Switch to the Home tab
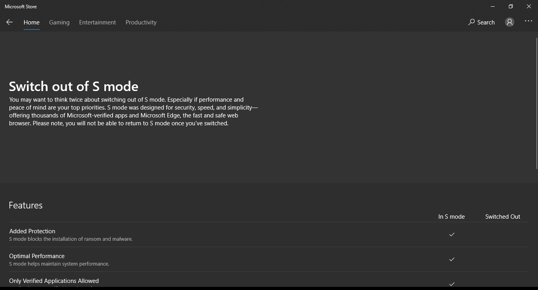Image resolution: width=538 pixels, height=290 pixels. point(32,22)
